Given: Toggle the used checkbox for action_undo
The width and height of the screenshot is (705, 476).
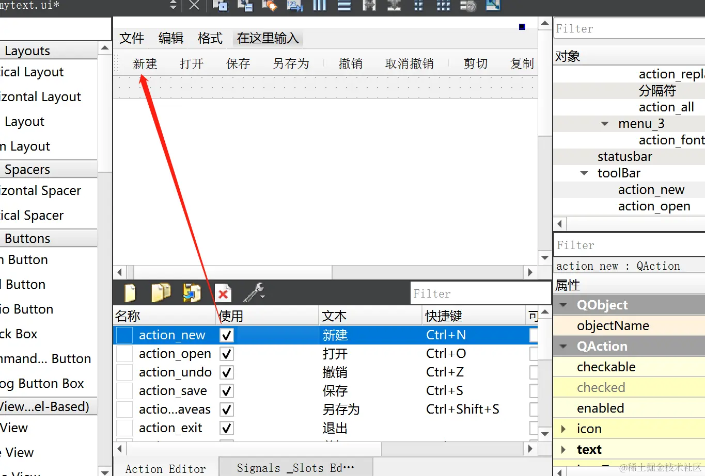Looking at the screenshot, I should [226, 372].
